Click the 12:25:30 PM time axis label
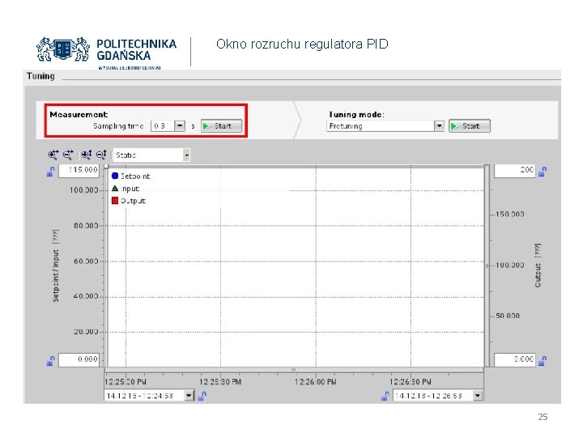 (x=220, y=382)
